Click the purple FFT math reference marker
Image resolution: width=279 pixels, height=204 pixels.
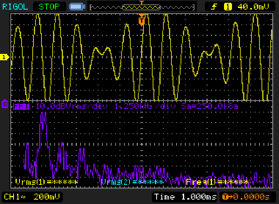pos(5,104)
